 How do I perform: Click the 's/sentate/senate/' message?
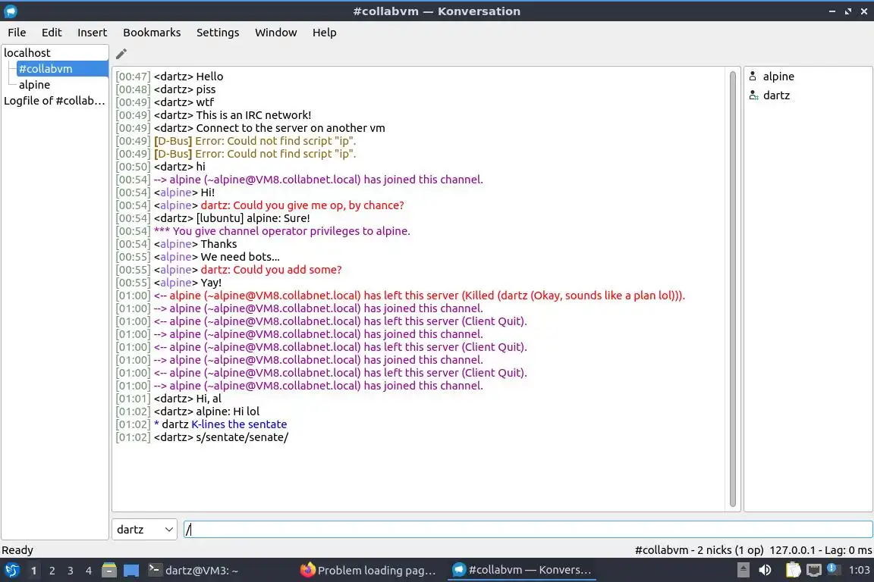point(242,436)
